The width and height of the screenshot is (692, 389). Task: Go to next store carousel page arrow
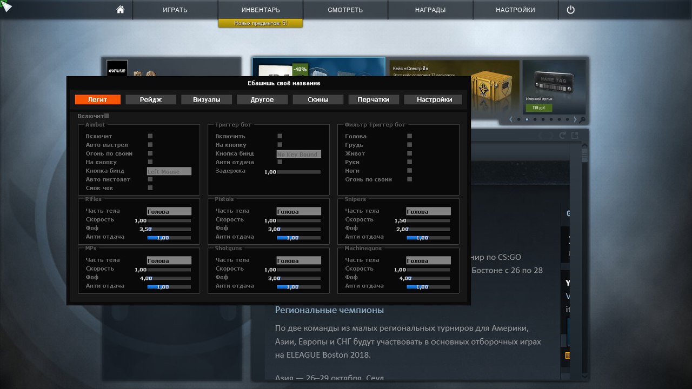click(575, 119)
